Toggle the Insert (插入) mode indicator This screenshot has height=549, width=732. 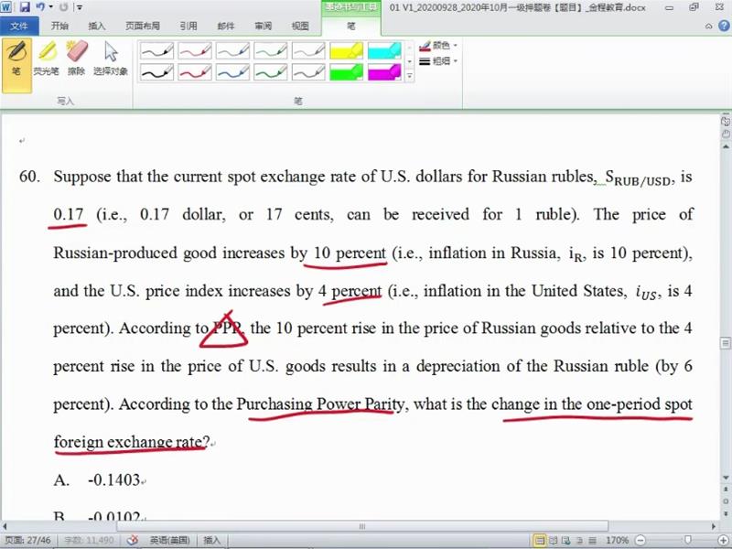tap(211, 540)
